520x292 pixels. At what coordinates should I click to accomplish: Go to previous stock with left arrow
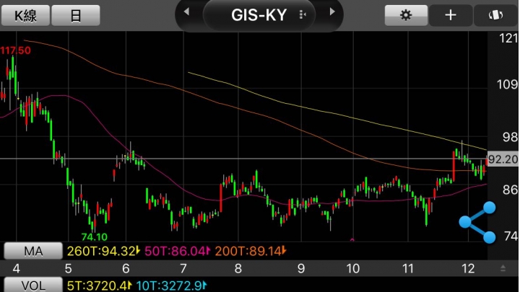186,12
